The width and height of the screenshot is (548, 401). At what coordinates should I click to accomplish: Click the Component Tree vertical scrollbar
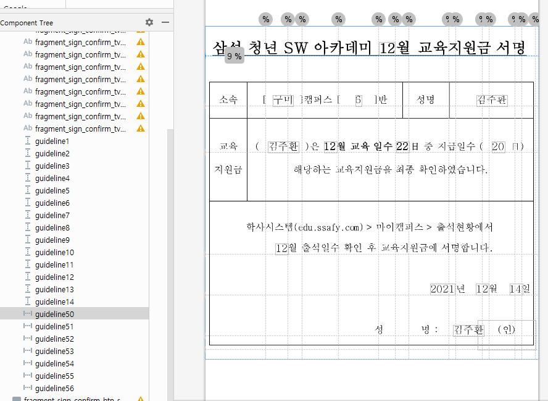coord(170,265)
